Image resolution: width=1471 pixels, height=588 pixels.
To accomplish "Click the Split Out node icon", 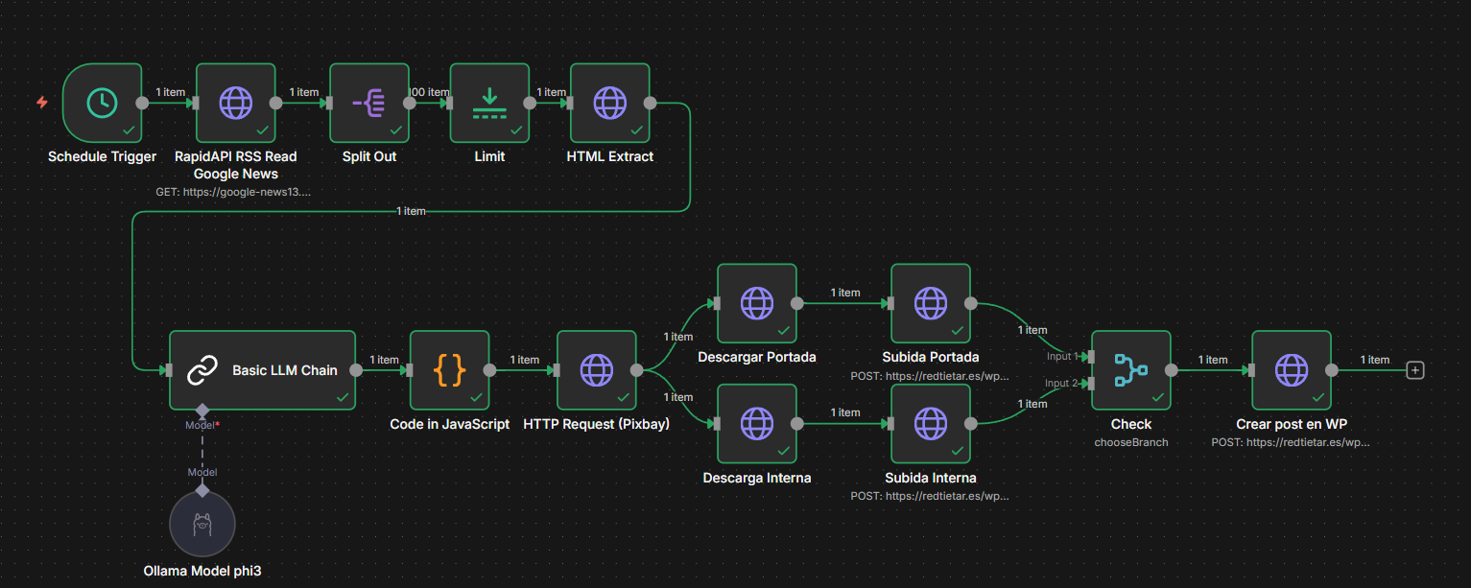I will [x=368, y=103].
